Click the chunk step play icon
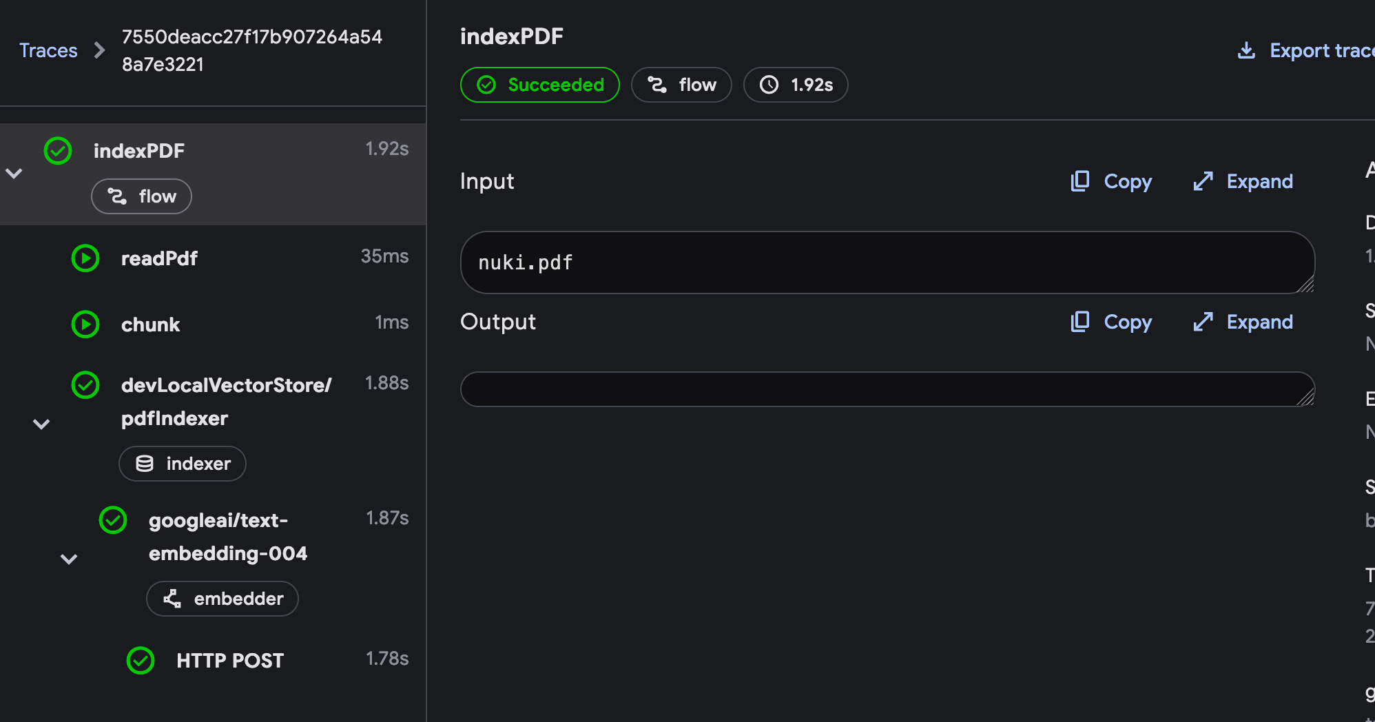 [x=85, y=324]
